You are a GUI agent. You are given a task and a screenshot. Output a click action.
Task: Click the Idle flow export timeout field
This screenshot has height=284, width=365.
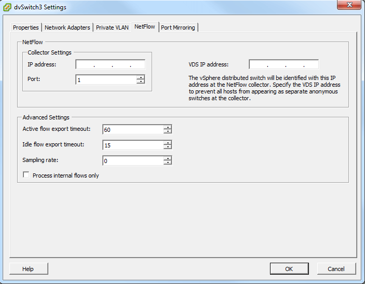tap(133, 145)
